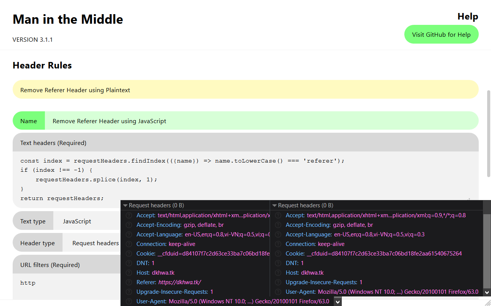Open Visit GitHub for Help

point(441,34)
